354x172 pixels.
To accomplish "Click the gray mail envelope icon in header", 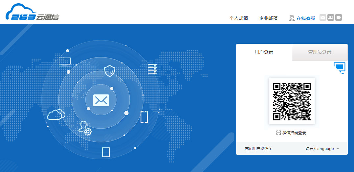I will pyautogui.click(x=323, y=17).
